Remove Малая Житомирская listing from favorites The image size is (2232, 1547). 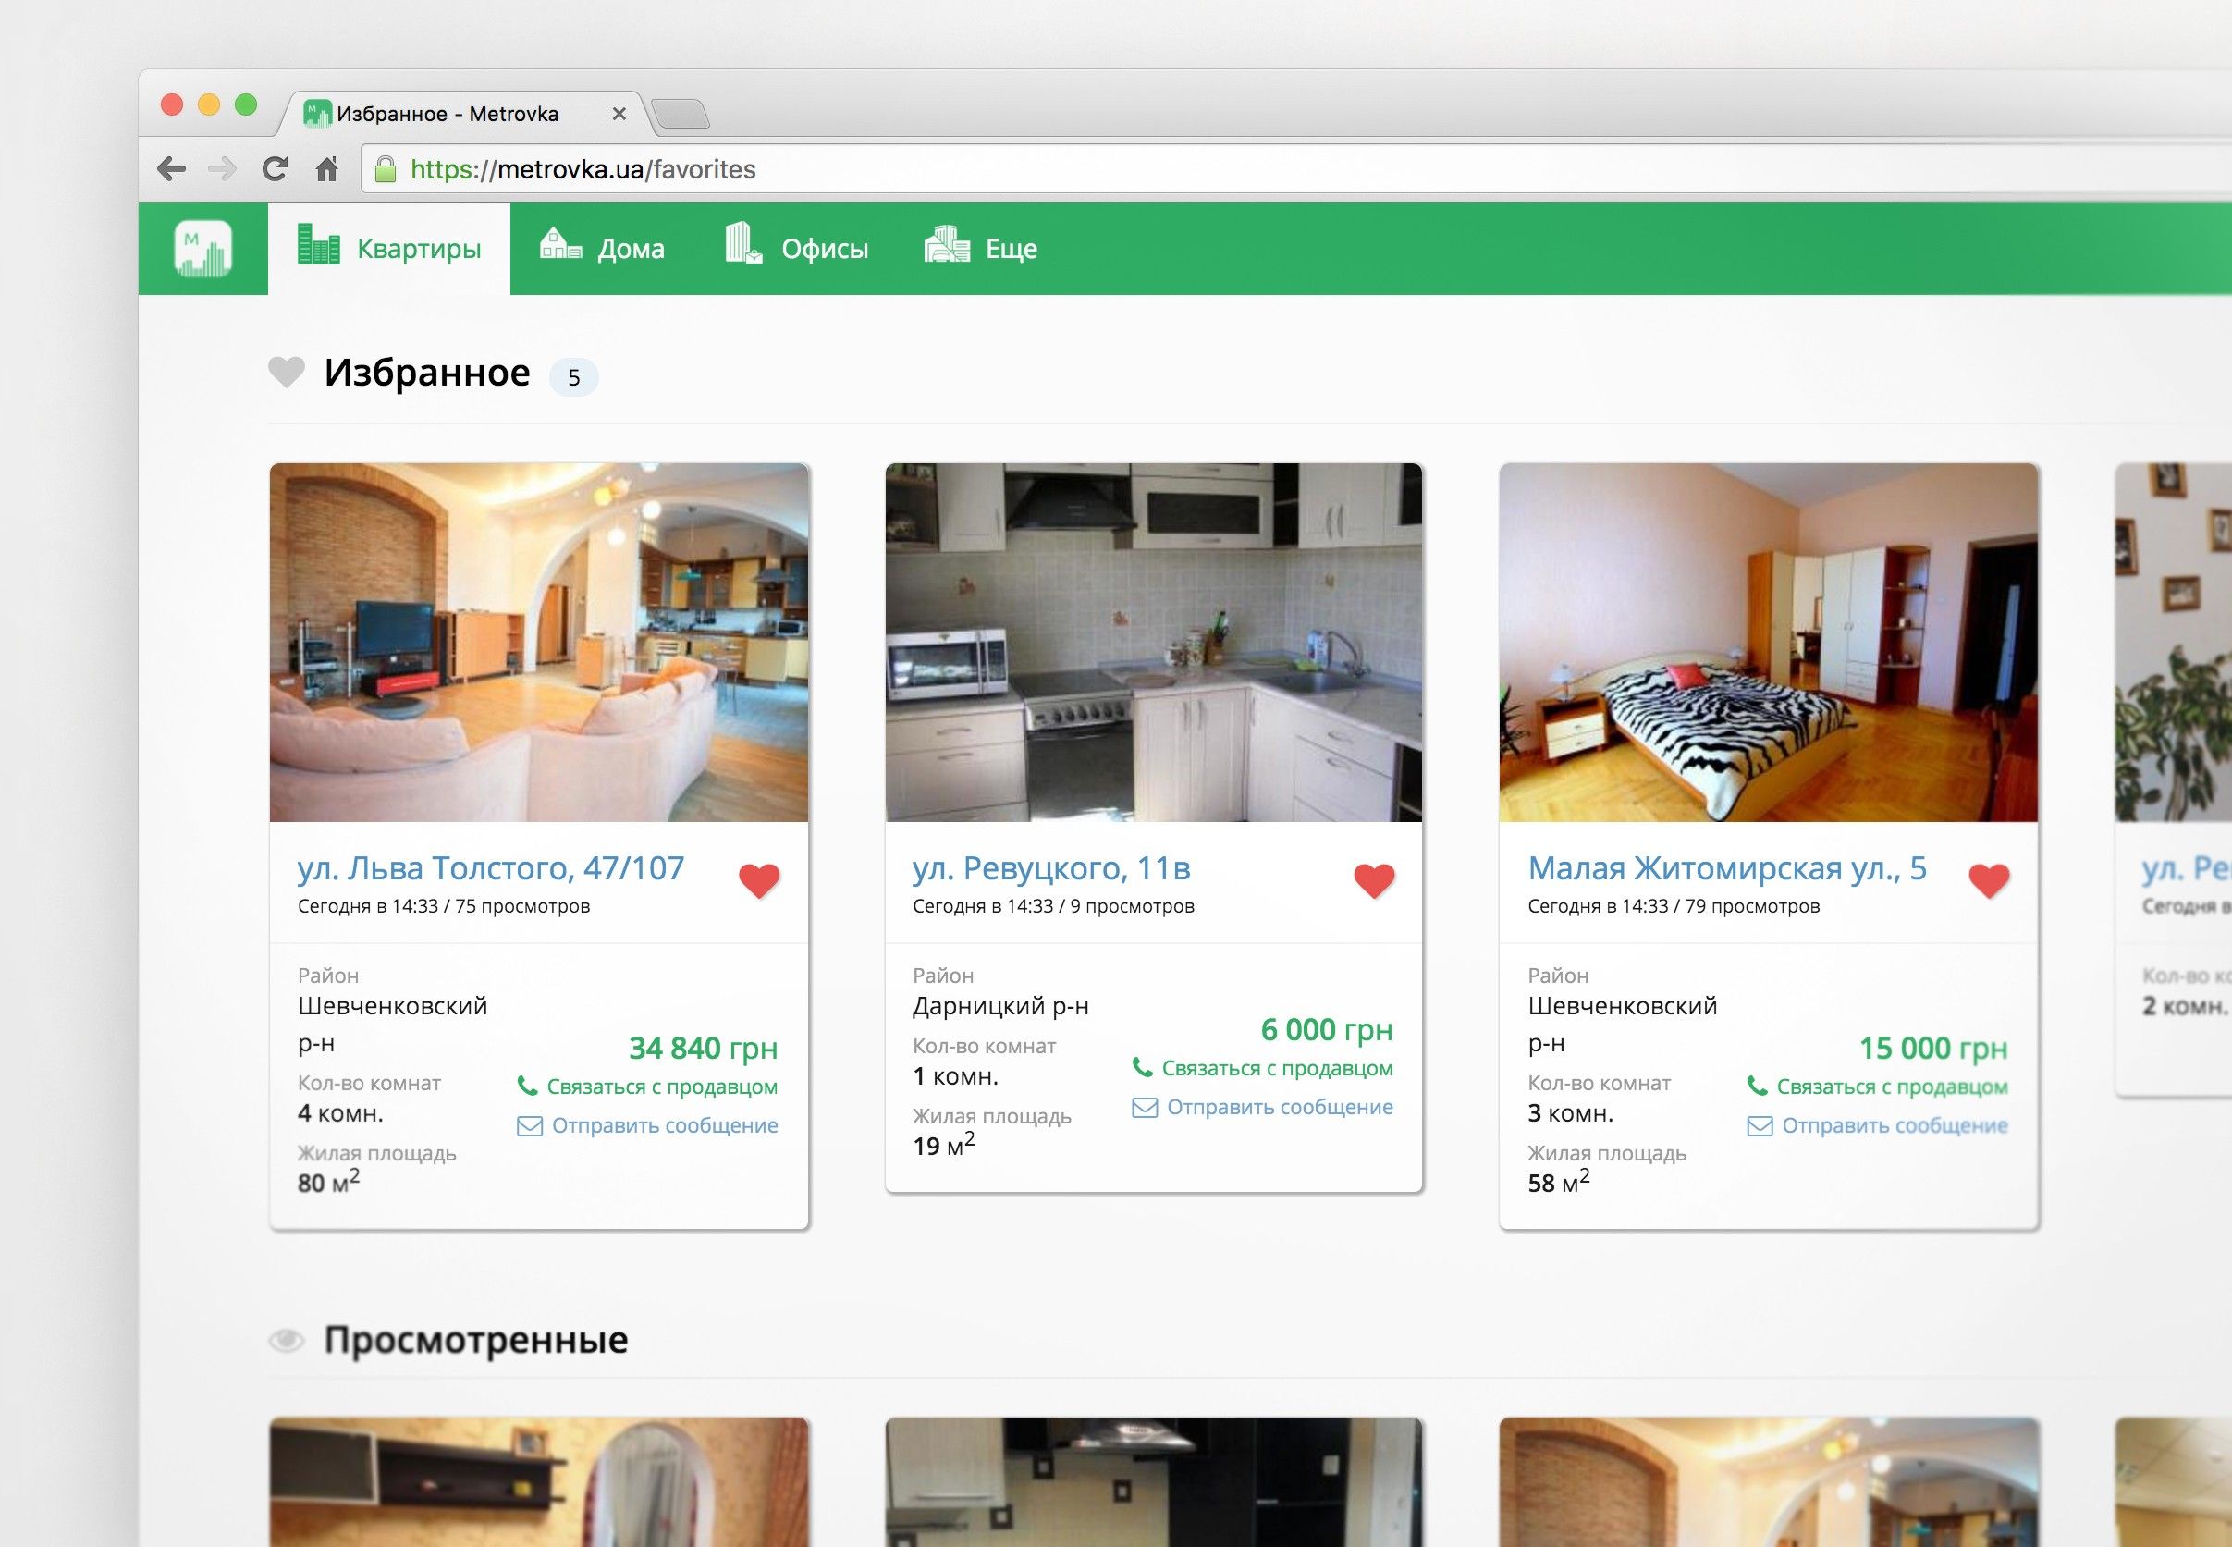coord(1989,880)
